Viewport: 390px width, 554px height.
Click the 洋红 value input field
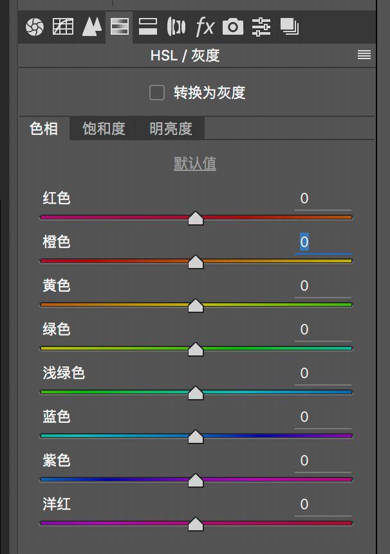point(322,505)
